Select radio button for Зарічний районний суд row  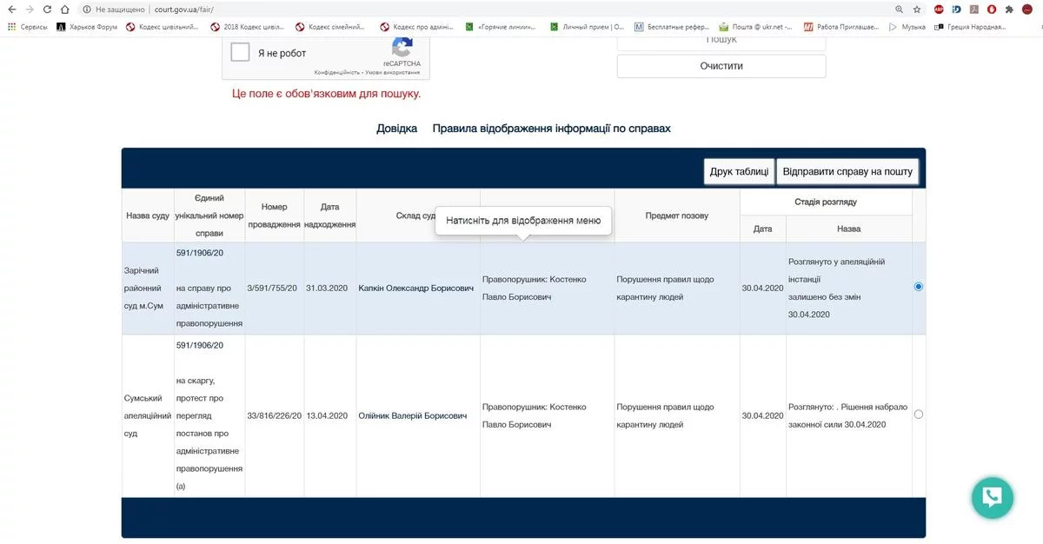[x=919, y=287]
